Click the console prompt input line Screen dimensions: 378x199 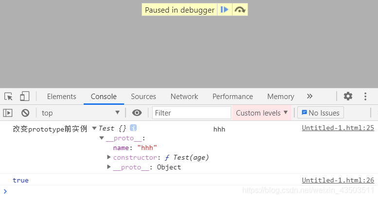pyautogui.click(x=189, y=192)
